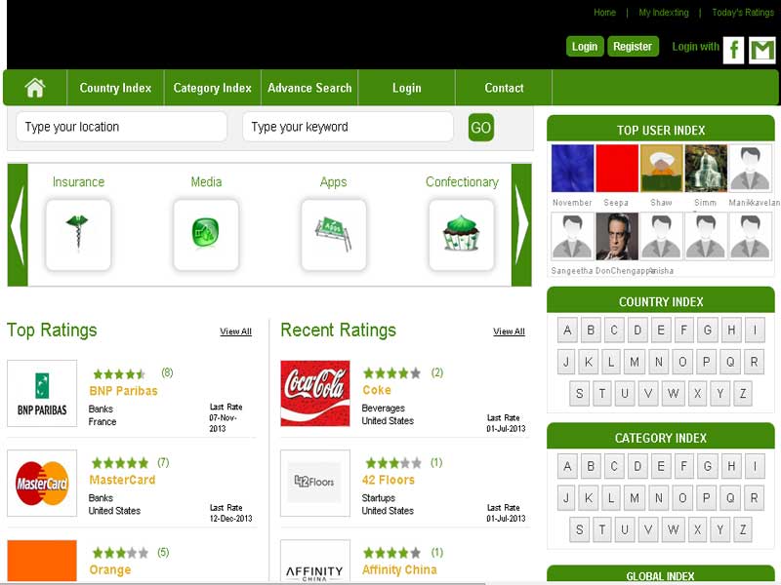
Task: Open the Orange logo image
Action: click(x=42, y=561)
